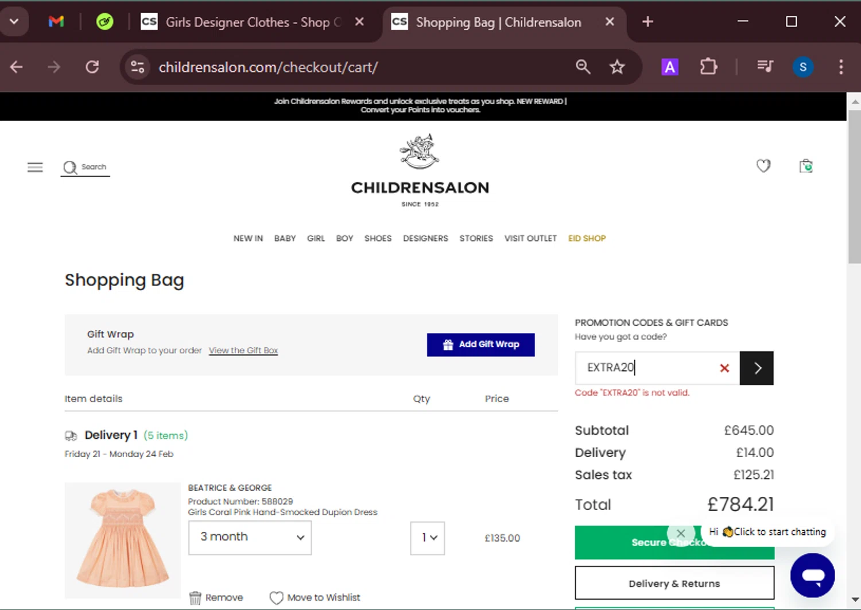Dismiss the chat popup with X
This screenshot has height=610, width=861.
click(x=681, y=534)
